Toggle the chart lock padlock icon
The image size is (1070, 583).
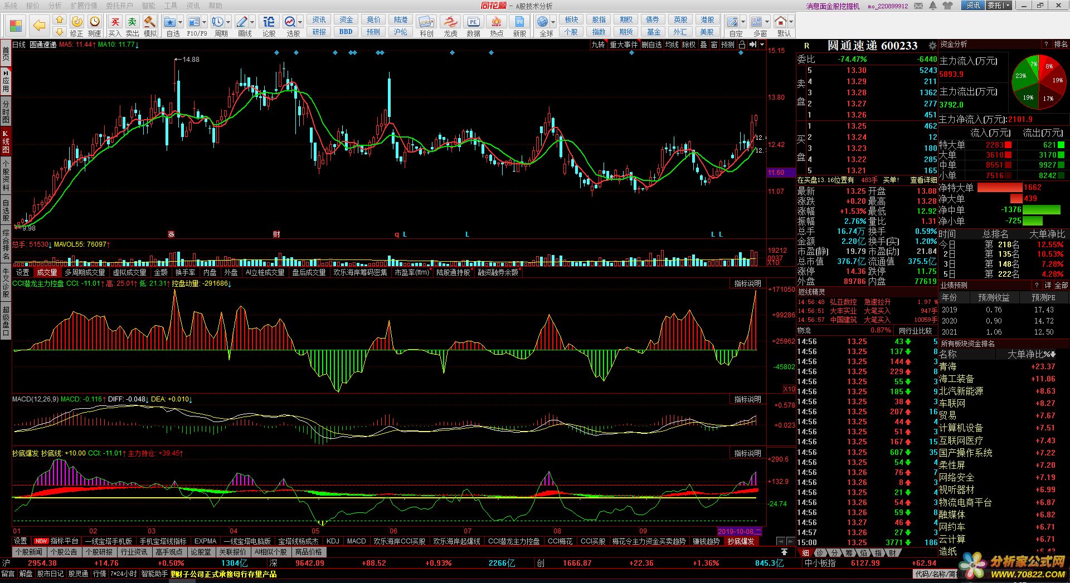point(742,45)
